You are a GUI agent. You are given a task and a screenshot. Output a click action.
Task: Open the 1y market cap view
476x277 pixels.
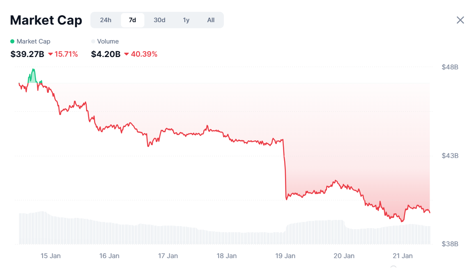pos(186,20)
